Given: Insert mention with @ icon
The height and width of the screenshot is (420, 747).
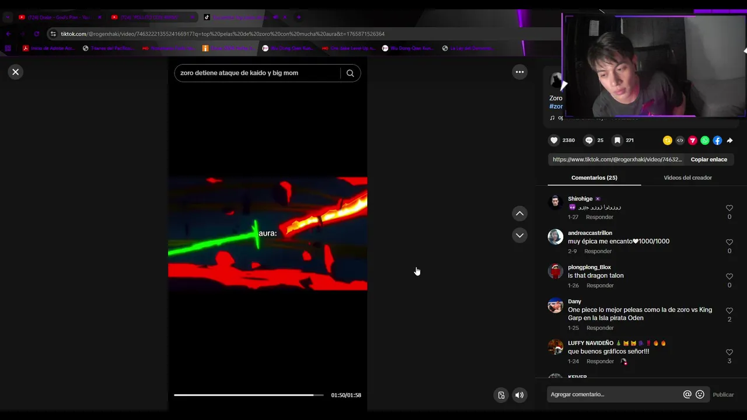Looking at the screenshot, I should 687,394.
